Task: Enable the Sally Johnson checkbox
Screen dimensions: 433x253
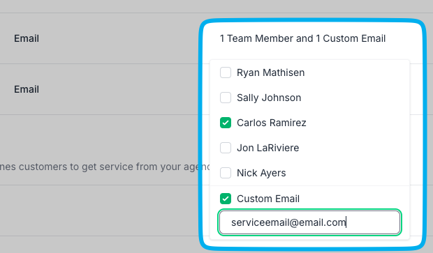Action: [x=226, y=98]
